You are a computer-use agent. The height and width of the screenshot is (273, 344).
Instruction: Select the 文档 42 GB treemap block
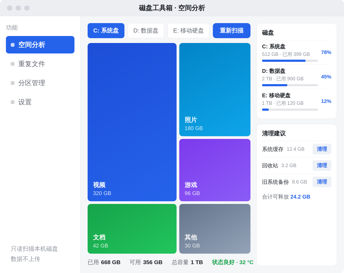132,229
